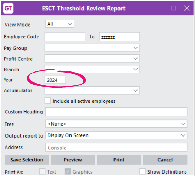Viewport: 195px width, 176px height.
Task: Expand the Branch dropdown
Action: coord(92,69)
